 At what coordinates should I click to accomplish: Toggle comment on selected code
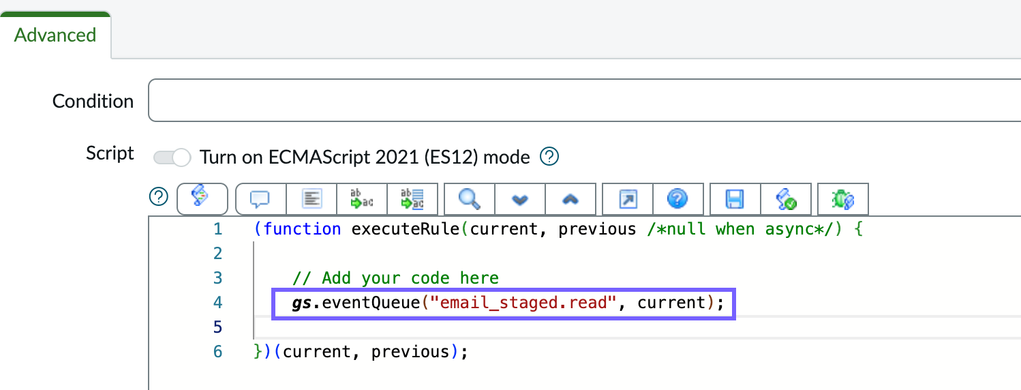(x=260, y=199)
